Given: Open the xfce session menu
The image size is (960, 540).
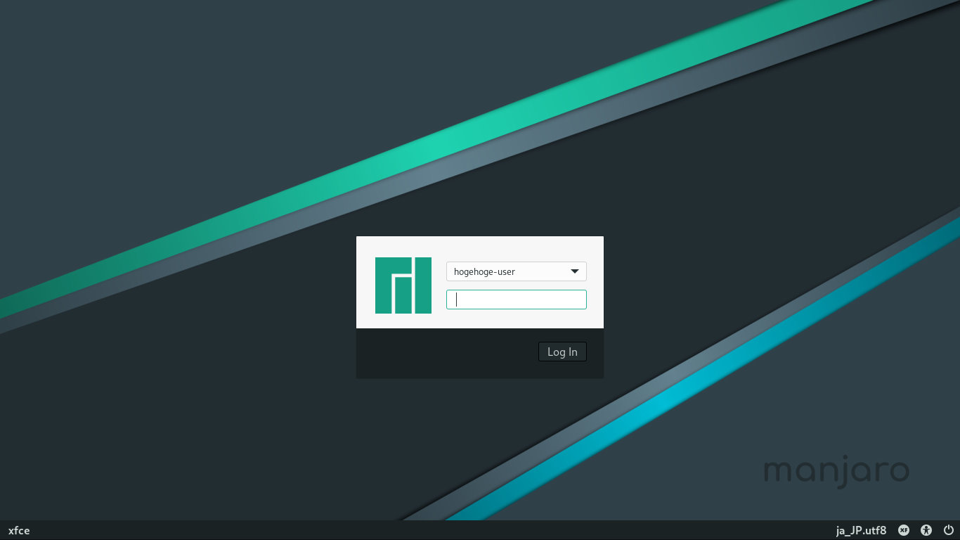Looking at the screenshot, I should [19, 530].
